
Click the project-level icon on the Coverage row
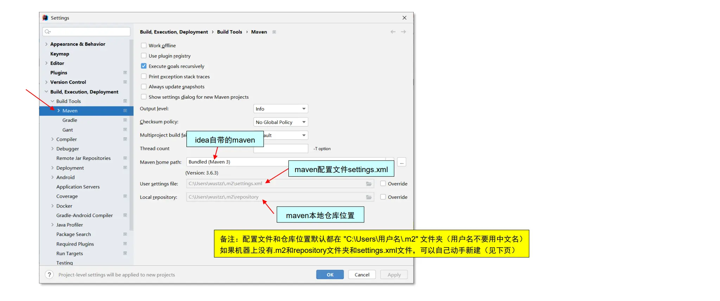tap(125, 196)
